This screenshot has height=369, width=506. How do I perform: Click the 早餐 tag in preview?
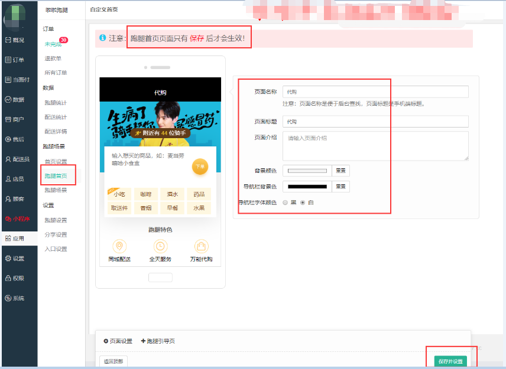click(173, 208)
